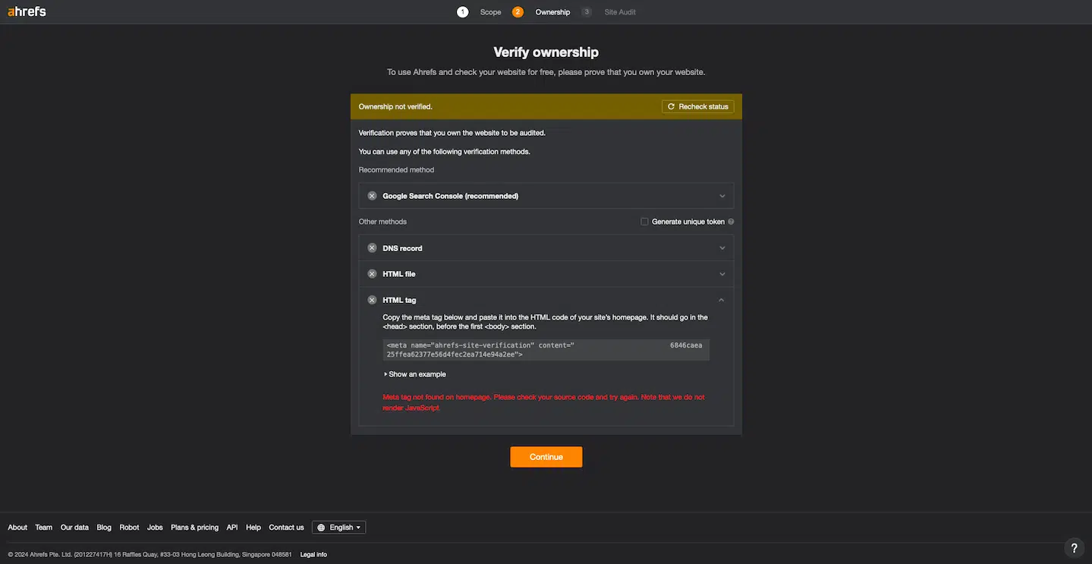Click the Recheck status button

click(x=698, y=106)
